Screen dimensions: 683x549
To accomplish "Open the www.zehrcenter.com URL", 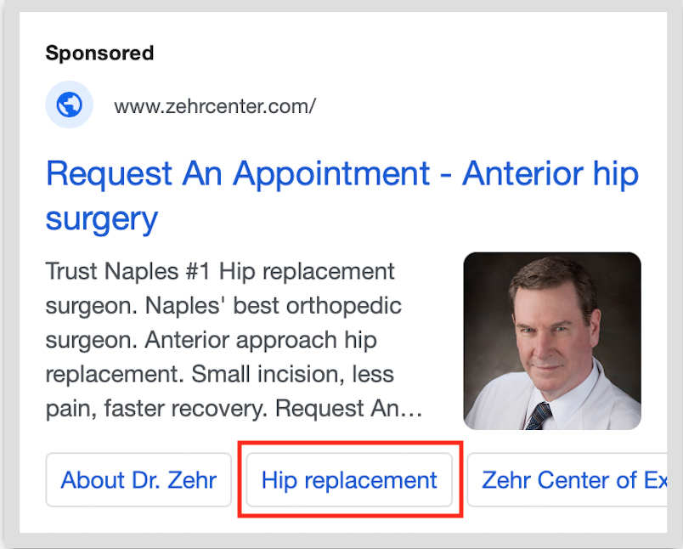I will click(215, 106).
